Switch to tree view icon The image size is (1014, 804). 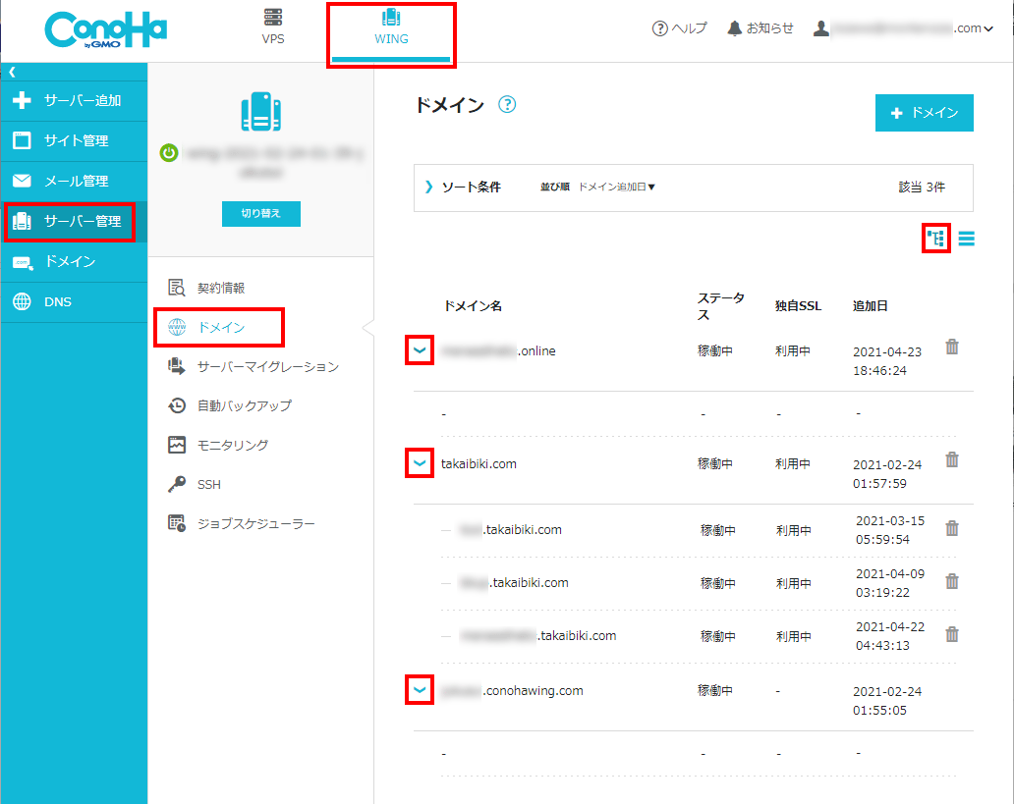coord(935,239)
